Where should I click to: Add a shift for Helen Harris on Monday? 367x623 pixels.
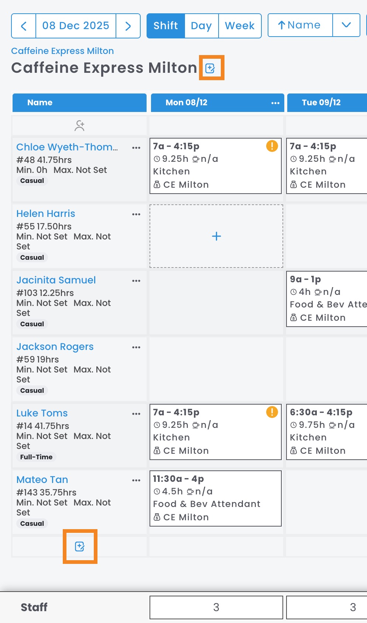click(216, 236)
